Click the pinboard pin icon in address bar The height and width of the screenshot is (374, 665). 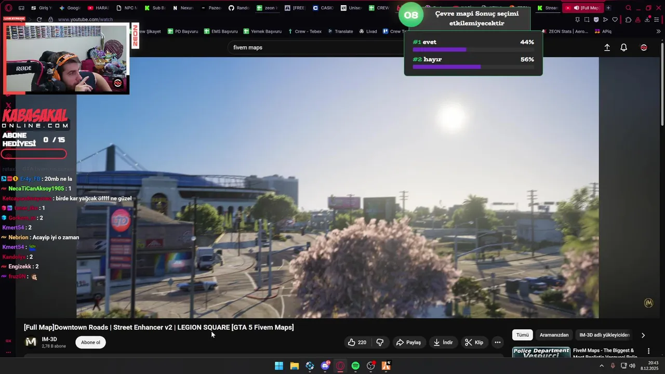[577, 20]
